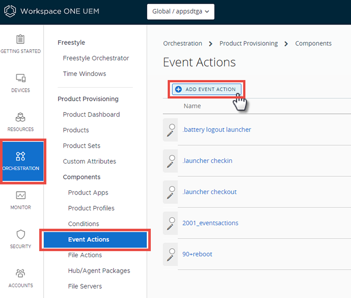
Task: Select the Orchestration sidebar icon
Action: tap(20, 156)
